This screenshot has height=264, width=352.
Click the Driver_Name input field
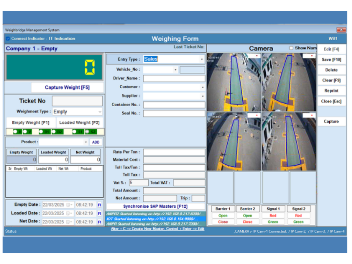(x=174, y=78)
